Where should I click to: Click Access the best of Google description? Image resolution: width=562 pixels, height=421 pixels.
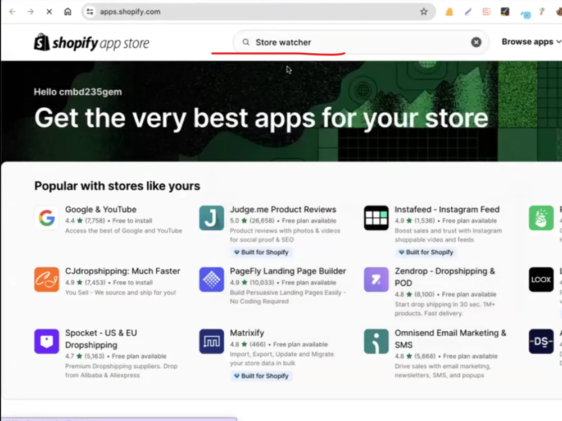124,231
